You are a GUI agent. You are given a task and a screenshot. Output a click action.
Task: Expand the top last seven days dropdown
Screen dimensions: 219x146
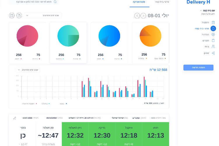click(x=43, y=15)
